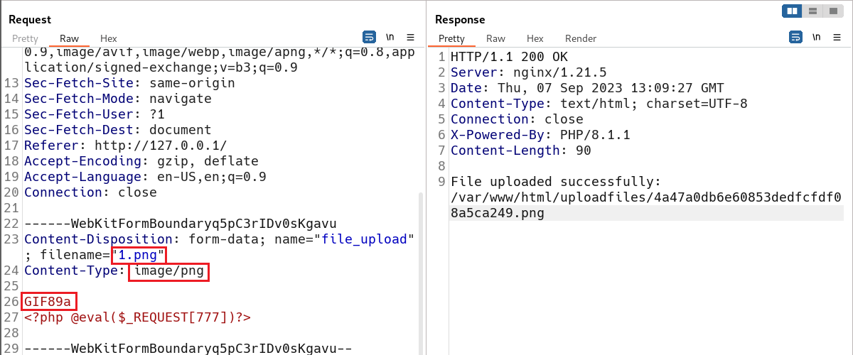Click the PHP eval payload line
The image size is (853, 355).
pyautogui.click(x=137, y=317)
